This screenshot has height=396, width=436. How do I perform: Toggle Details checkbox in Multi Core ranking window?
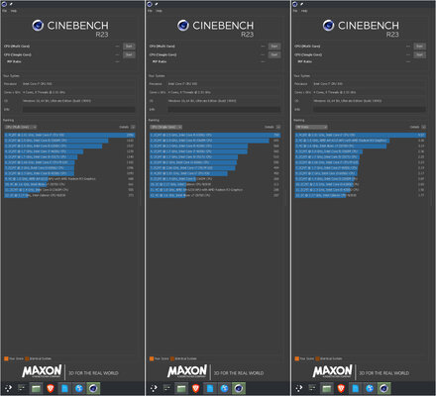coord(133,127)
